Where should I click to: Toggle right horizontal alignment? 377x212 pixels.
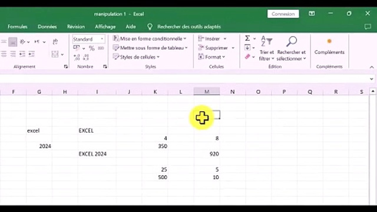point(13,54)
